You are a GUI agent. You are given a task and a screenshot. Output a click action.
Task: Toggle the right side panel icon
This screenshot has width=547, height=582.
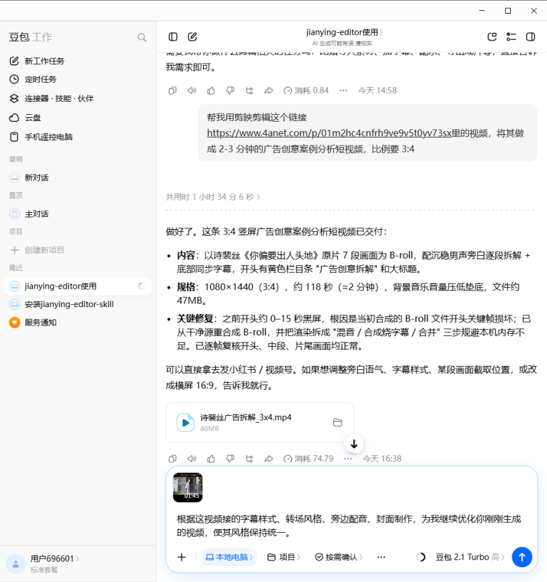click(x=531, y=37)
